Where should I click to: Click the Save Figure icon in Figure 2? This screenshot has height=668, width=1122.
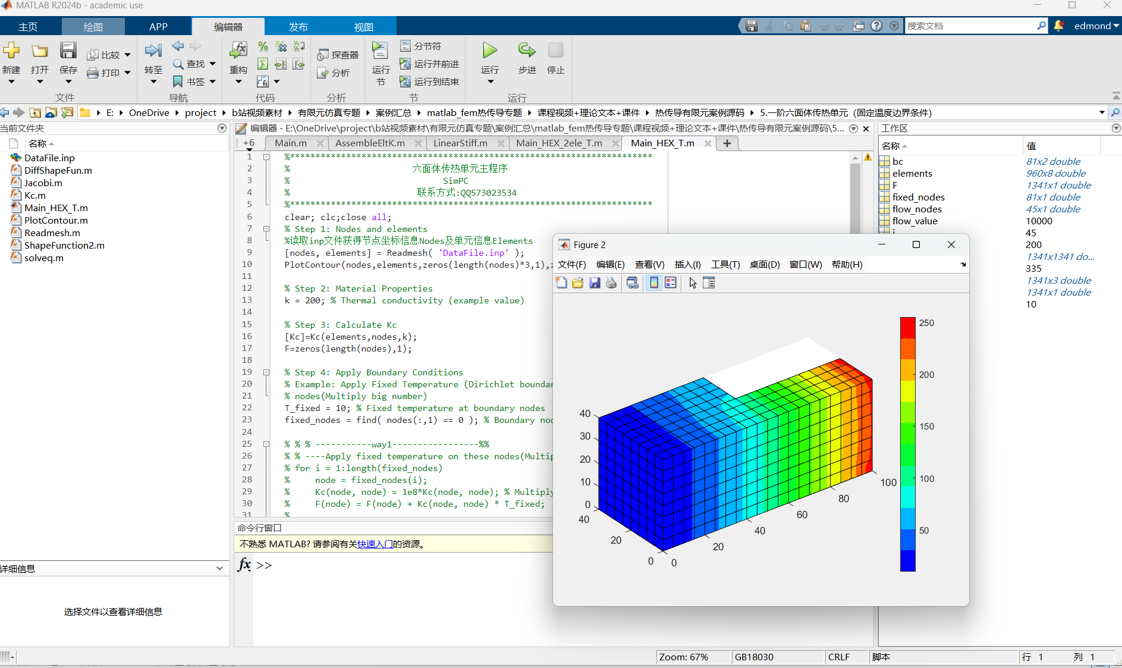(595, 283)
